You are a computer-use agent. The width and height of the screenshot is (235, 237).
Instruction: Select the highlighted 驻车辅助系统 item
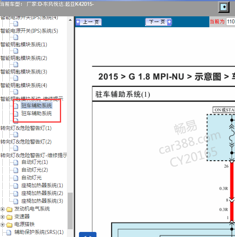click(37, 105)
